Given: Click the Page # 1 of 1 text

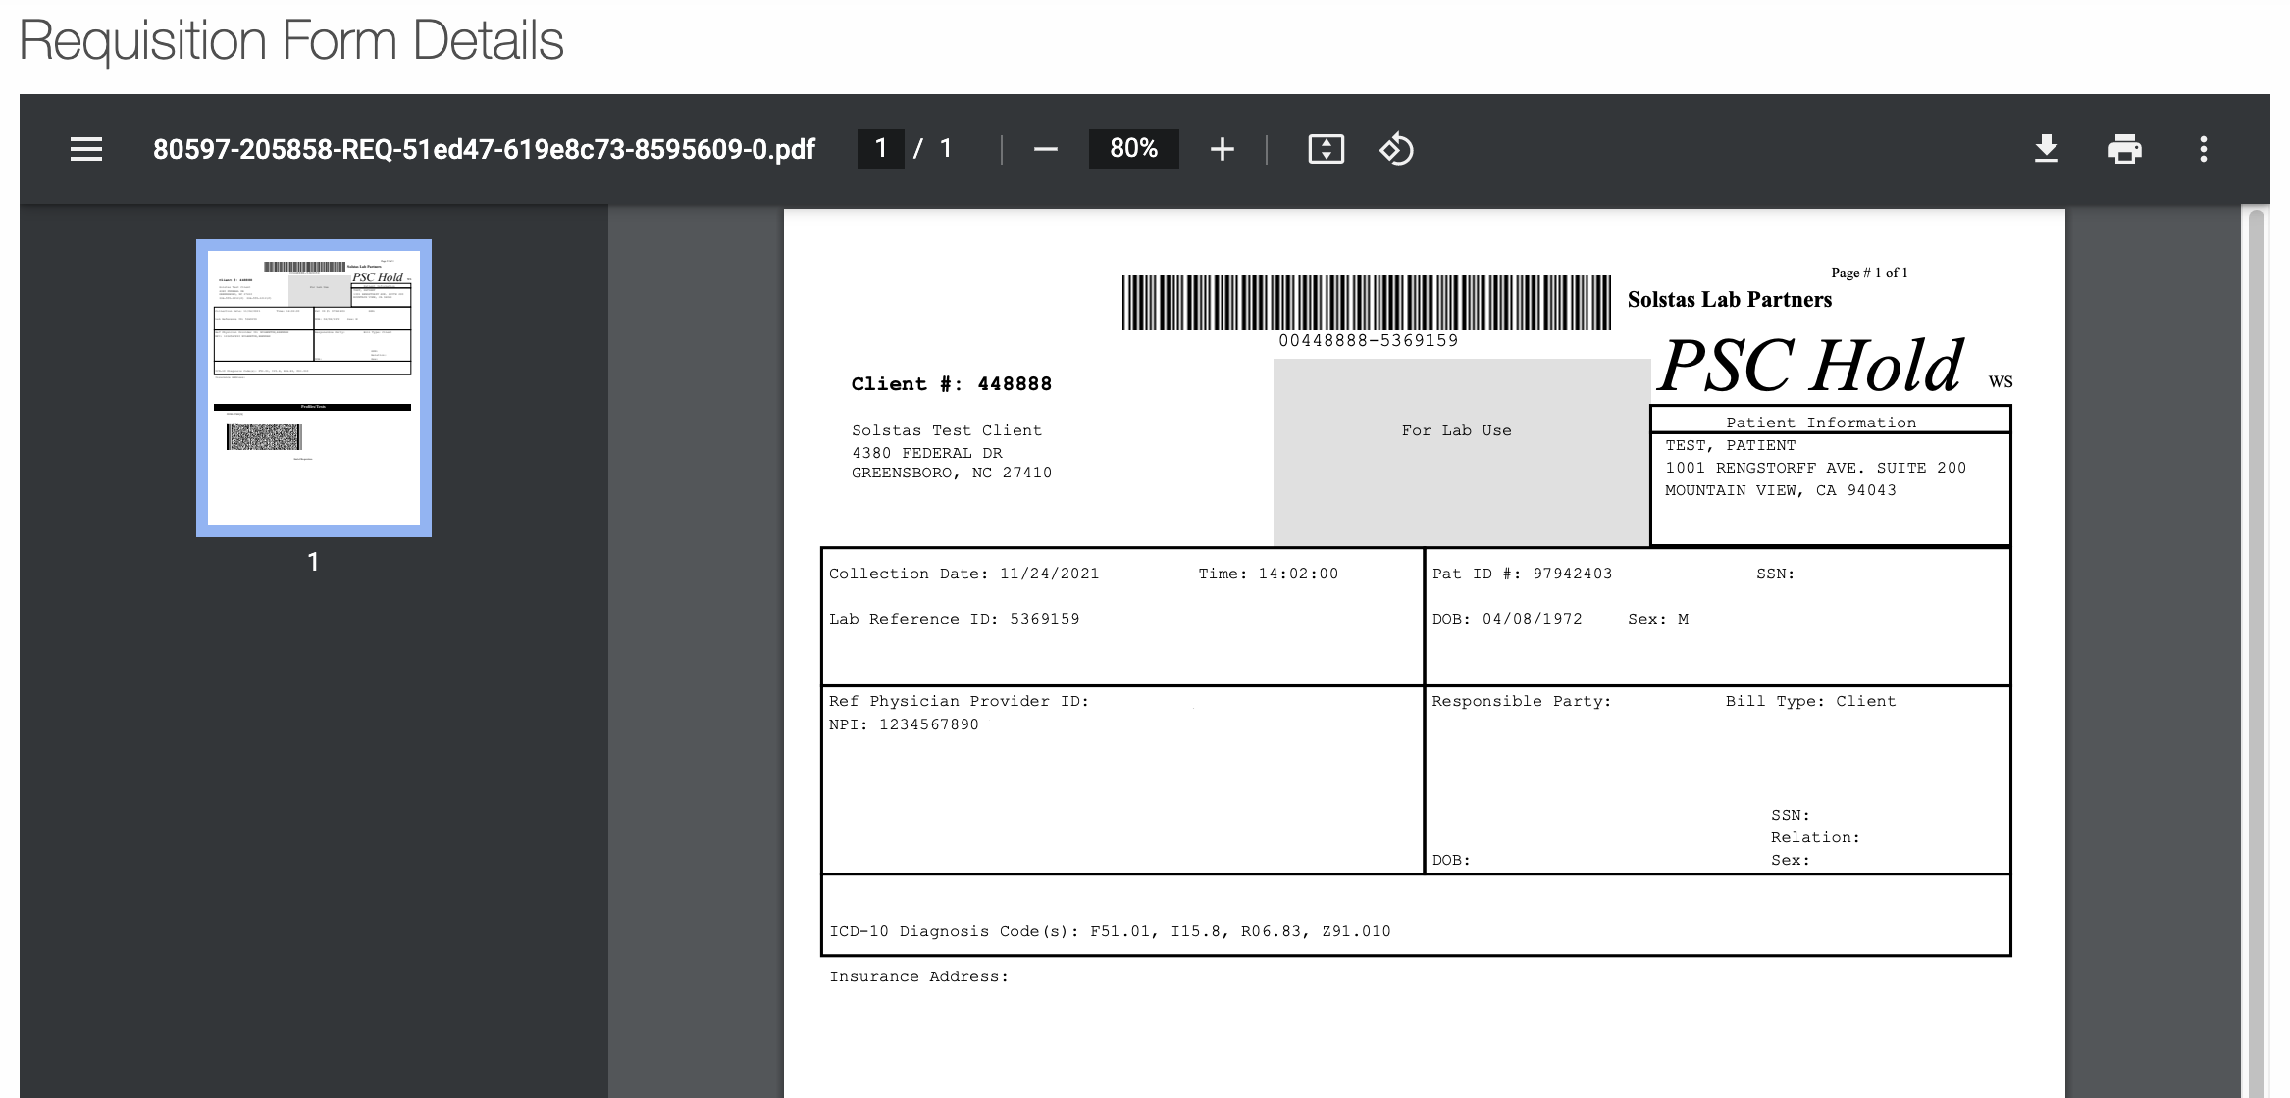Looking at the screenshot, I should click(1869, 273).
